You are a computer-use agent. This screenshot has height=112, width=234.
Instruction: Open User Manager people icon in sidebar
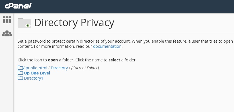coord(7,33)
